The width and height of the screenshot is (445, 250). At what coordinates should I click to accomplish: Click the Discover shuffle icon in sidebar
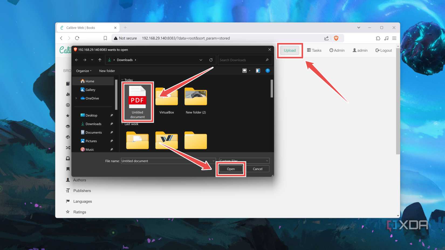click(68, 147)
